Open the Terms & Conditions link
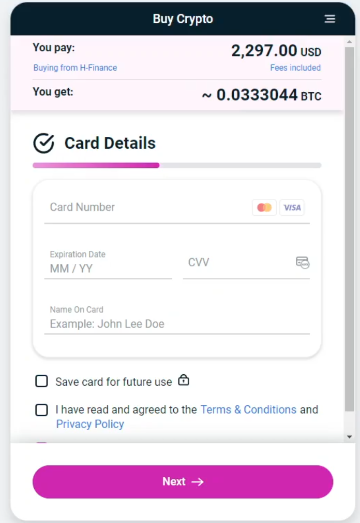The height and width of the screenshot is (523, 360). (x=248, y=409)
